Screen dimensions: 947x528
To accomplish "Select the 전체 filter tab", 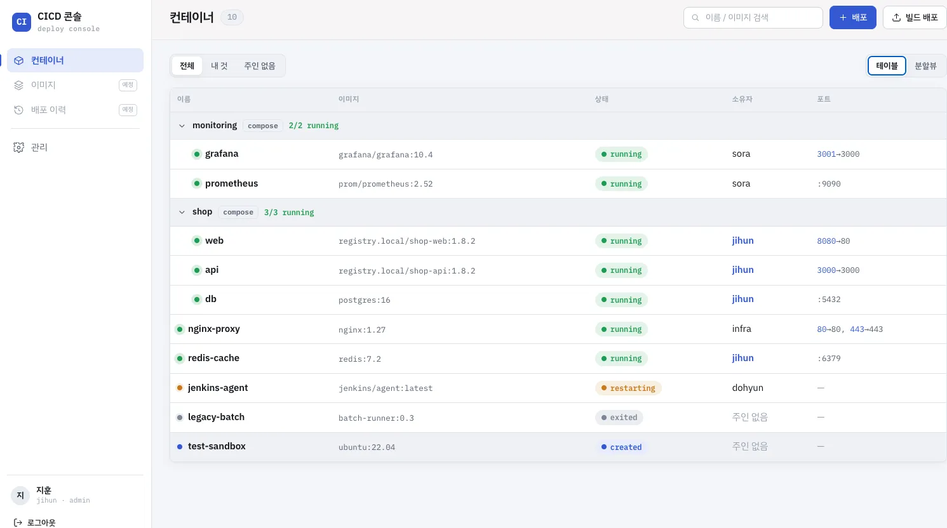I will click(x=187, y=66).
